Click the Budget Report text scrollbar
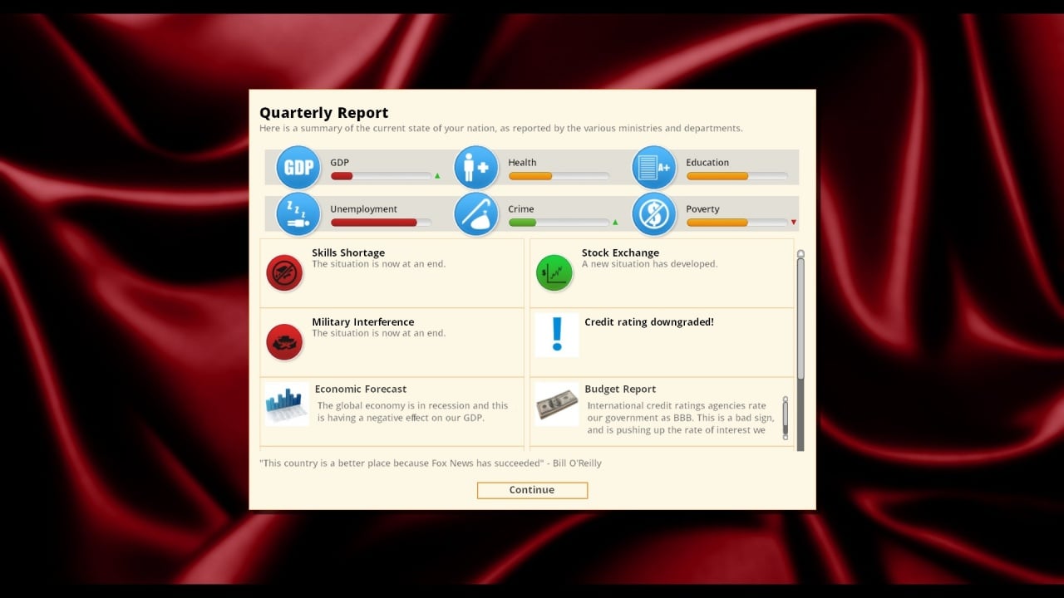Viewport: 1064px width, 598px height. [785, 417]
